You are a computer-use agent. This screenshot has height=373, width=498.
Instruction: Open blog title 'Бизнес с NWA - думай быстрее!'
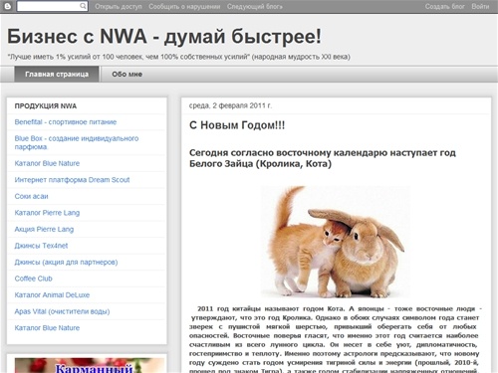164,36
